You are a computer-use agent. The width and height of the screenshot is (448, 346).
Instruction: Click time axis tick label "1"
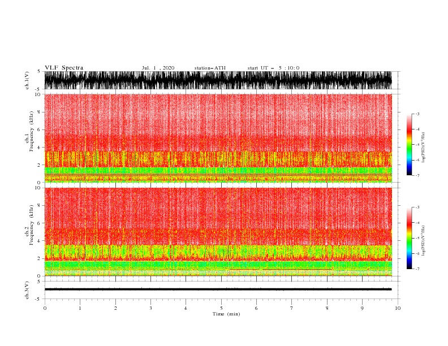click(80, 308)
